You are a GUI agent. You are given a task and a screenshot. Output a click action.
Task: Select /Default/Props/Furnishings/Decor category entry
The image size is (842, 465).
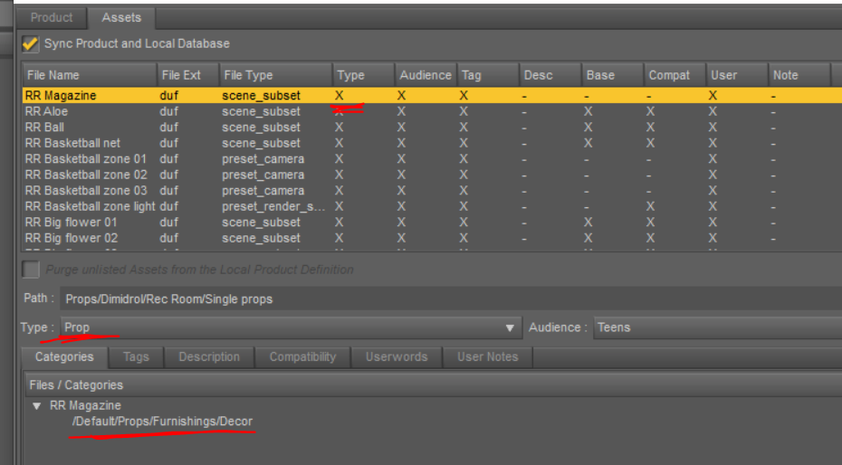[x=162, y=422]
